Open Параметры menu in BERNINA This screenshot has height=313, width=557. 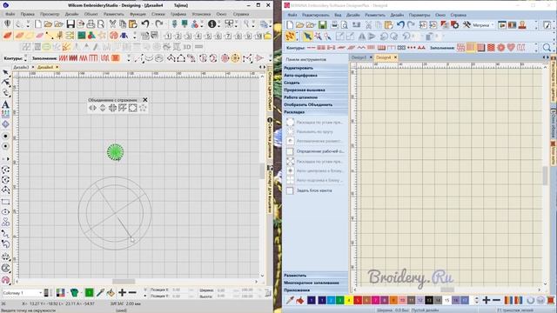click(x=419, y=15)
